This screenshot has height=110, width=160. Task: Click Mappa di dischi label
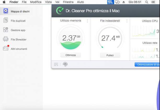point(20,11)
